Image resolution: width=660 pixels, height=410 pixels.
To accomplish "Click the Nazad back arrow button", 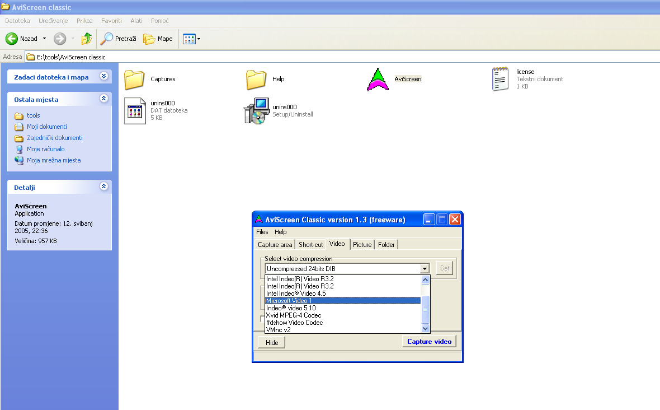I will click(x=21, y=39).
